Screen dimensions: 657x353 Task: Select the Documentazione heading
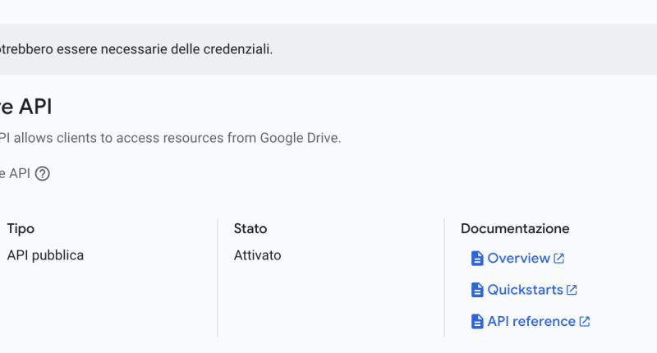(515, 229)
